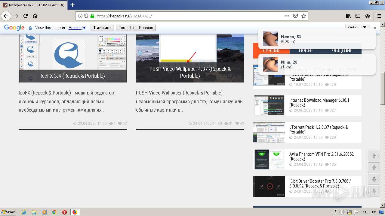Go back to the previous page

coord(6,16)
